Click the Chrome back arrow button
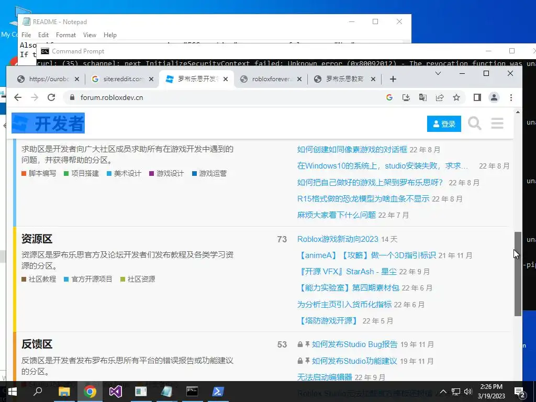The image size is (536, 402). (18, 97)
